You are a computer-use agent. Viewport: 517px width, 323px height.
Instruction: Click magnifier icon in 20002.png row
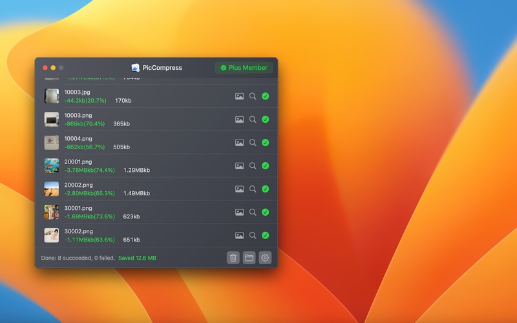(253, 189)
